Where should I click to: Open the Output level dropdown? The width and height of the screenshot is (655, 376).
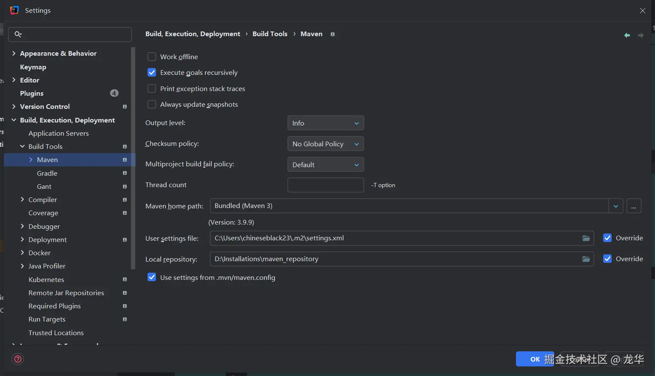[326, 123]
